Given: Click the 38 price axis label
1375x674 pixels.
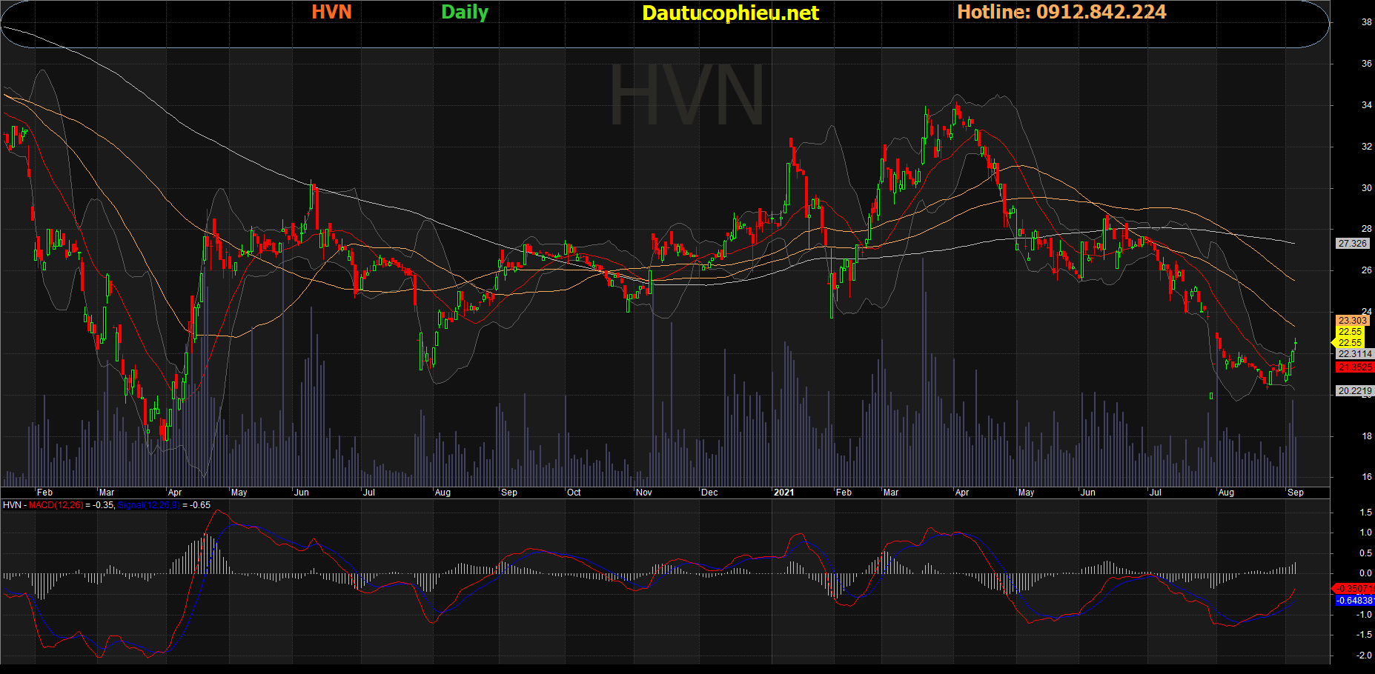Looking at the screenshot, I should point(1366,22).
